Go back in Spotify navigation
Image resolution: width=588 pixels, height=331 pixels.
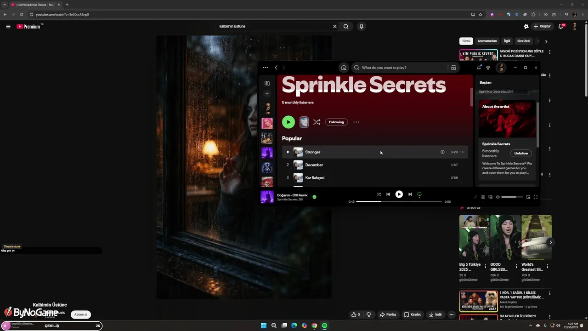point(276,68)
